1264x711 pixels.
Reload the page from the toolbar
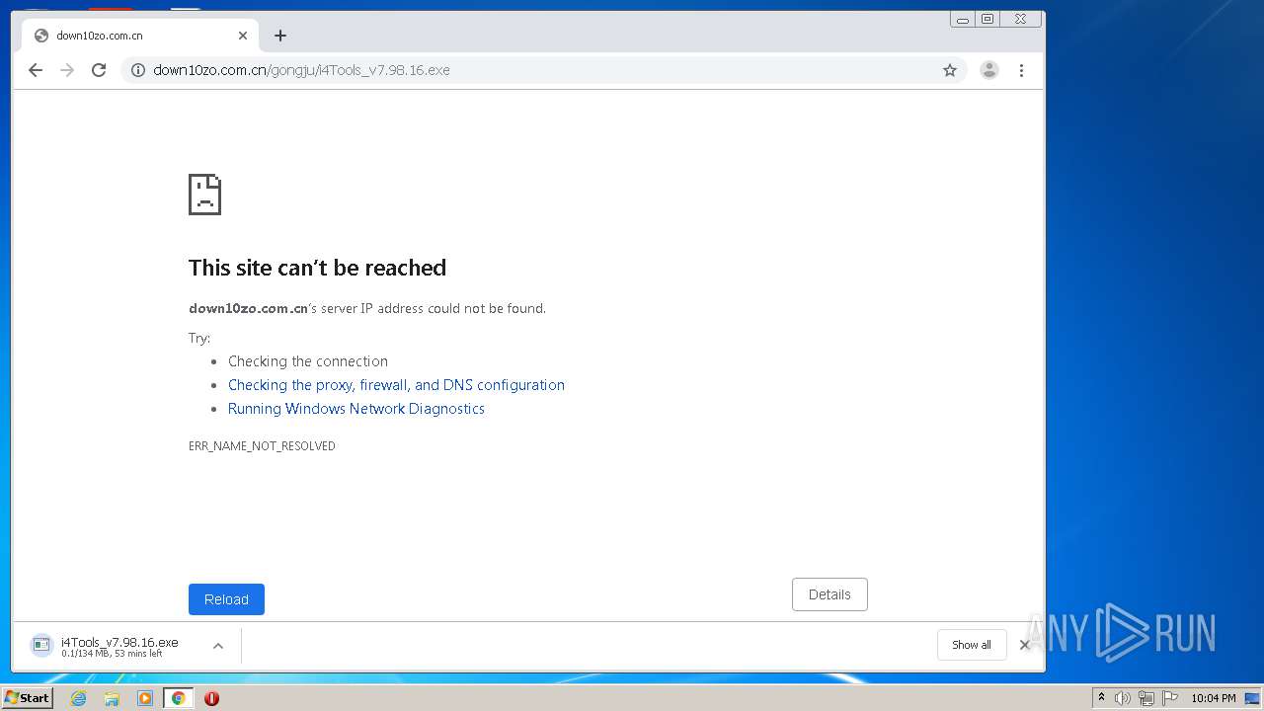(99, 70)
